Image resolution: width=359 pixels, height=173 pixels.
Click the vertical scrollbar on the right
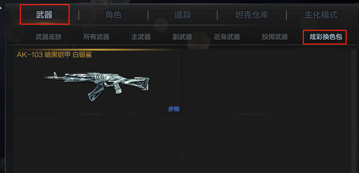[x=354, y=111]
